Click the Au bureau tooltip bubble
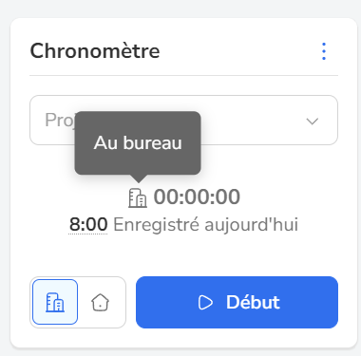 pos(138,142)
